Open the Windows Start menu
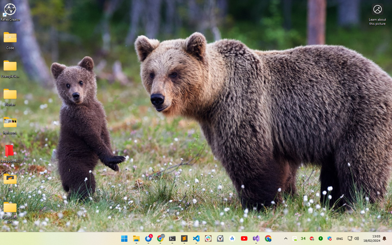 pyautogui.click(x=124, y=238)
